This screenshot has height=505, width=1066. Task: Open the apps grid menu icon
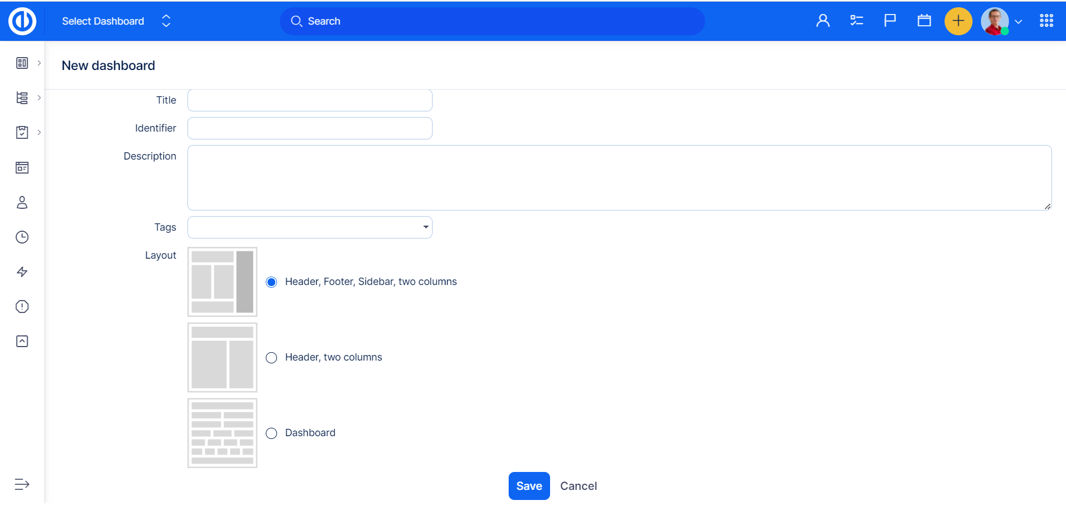click(1046, 21)
